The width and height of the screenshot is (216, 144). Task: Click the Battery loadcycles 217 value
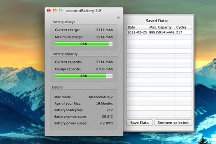tap(110, 110)
